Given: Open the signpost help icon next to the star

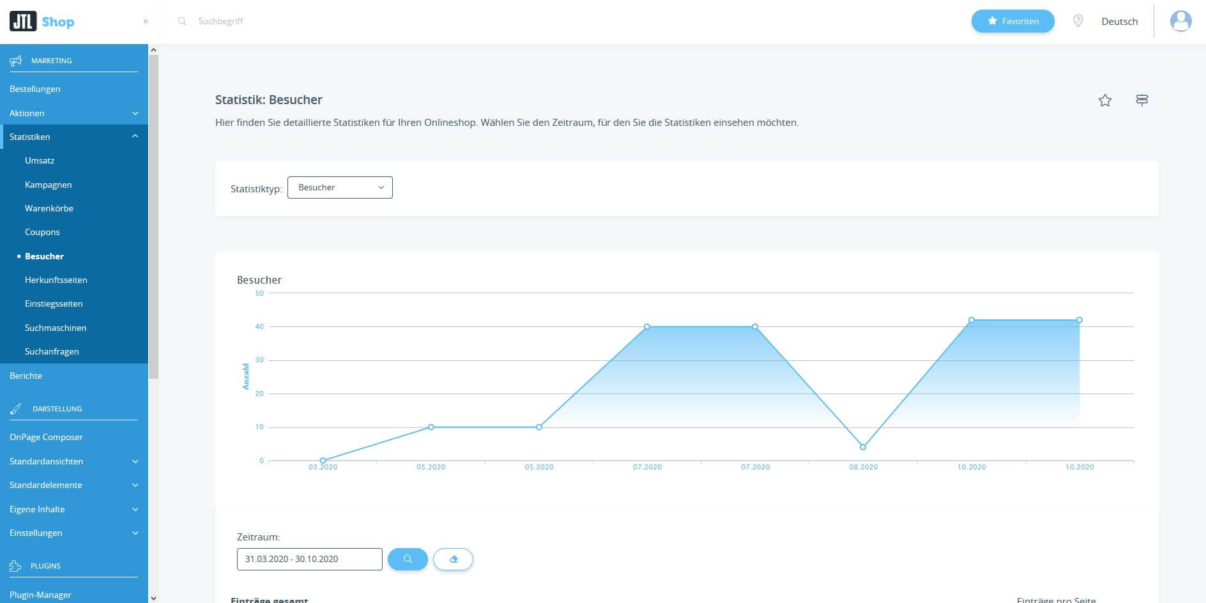Looking at the screenshot, I should (1142, 100).
